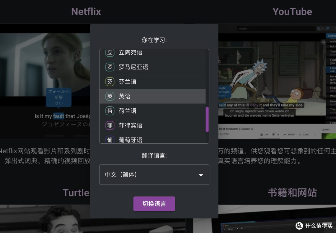Viewport: 336px width, 233px height.
Task: Click the Netflix heading in background page
Action: tap(86, 11)
